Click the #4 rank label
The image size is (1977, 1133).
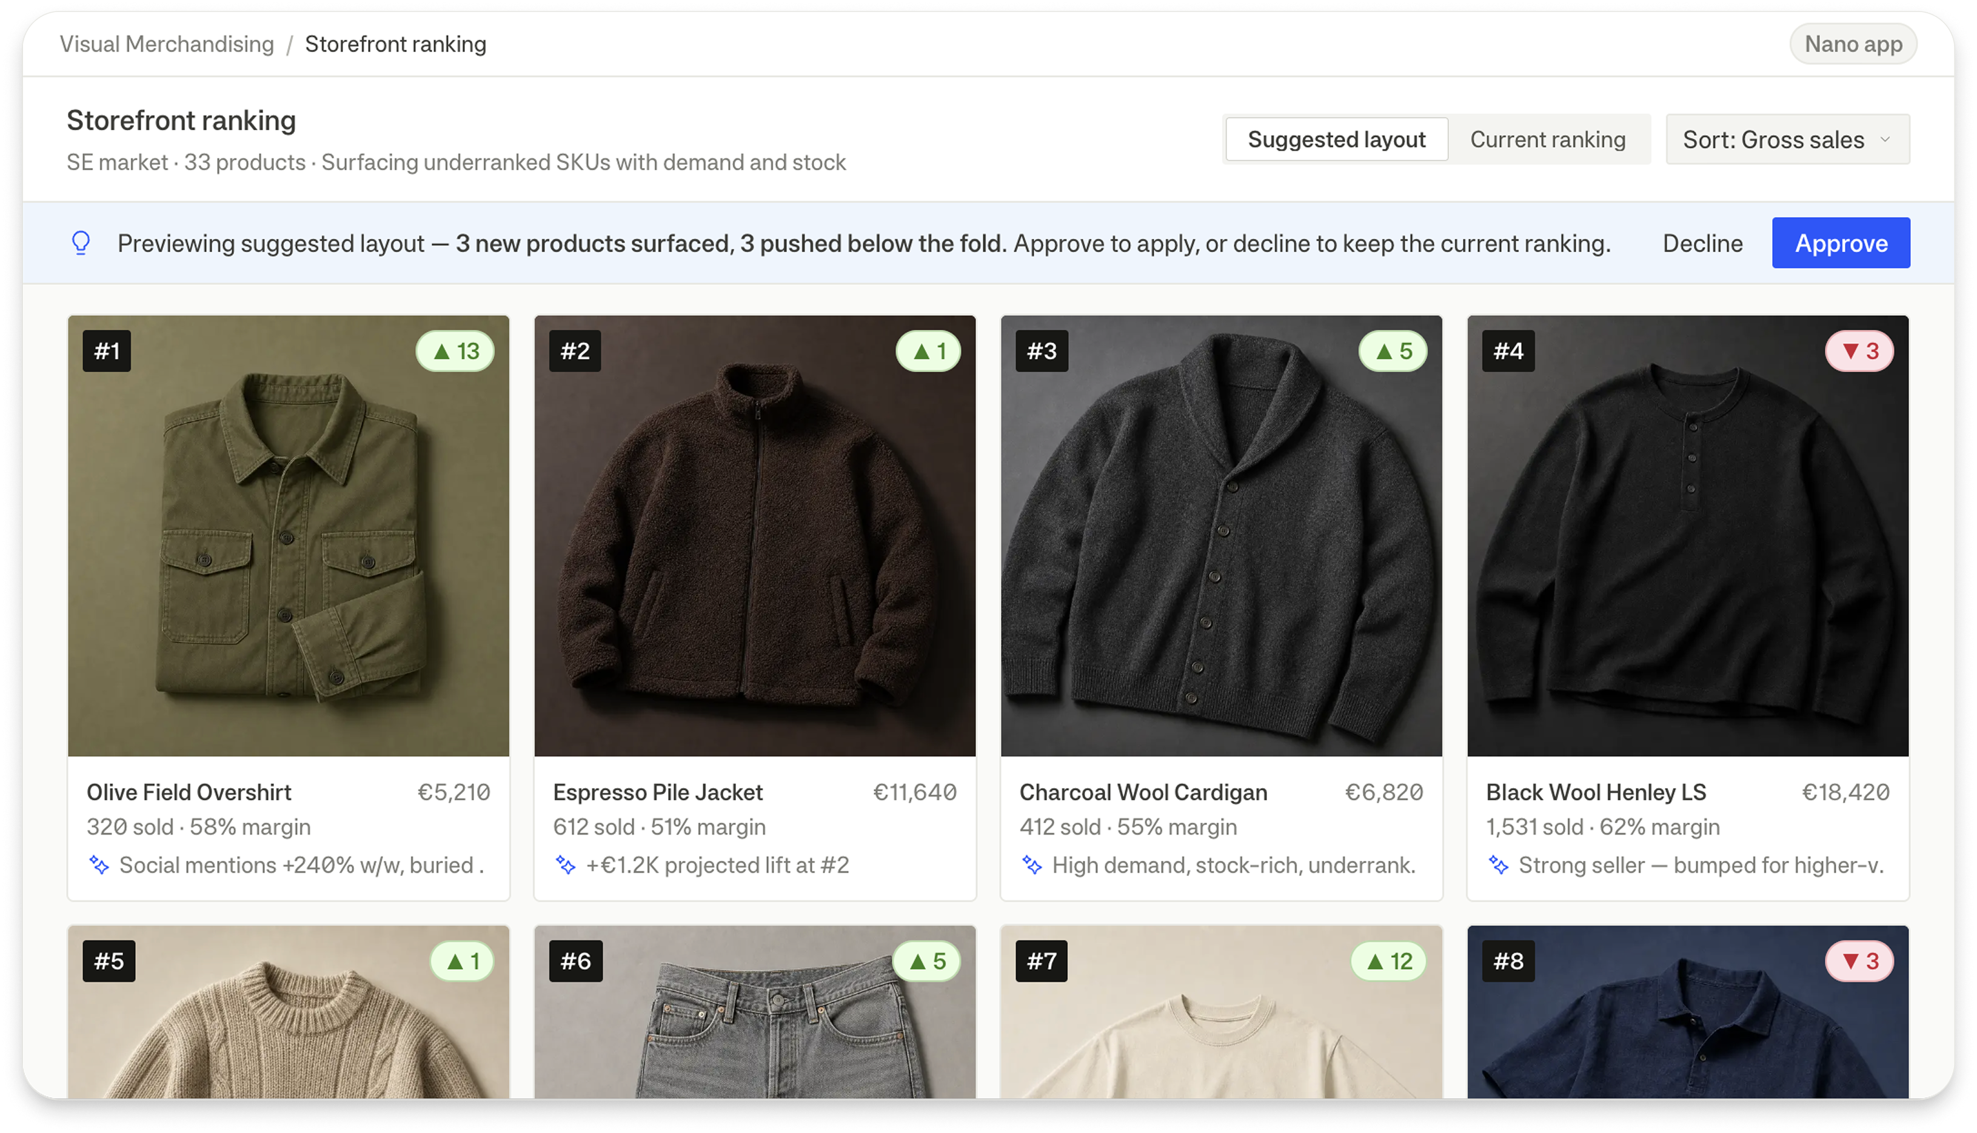[1508, 351]
